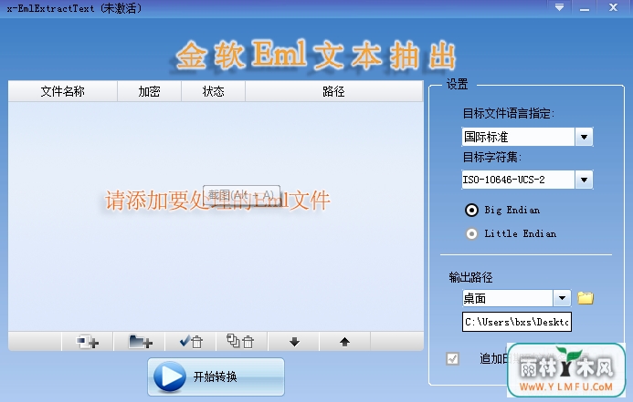Clear all files with stacked trash icon
Viewport: 633px width, 402px height.
[x=241, y=342]
